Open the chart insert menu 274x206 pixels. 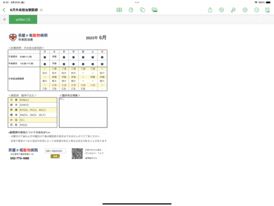tap(131, 10)
